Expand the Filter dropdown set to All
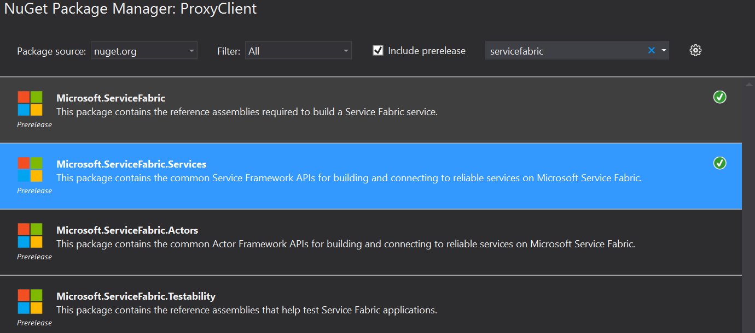The height and width of the screenshot is (333, 755). (298, 51)
